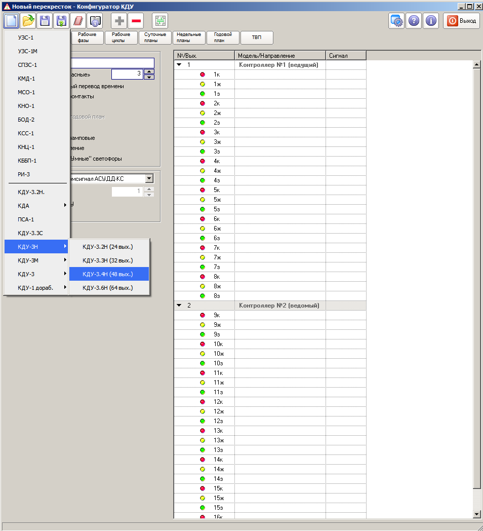Screen dimensions: 483x531
Task: Expand the КДА submenu
Action: (36, 206)
